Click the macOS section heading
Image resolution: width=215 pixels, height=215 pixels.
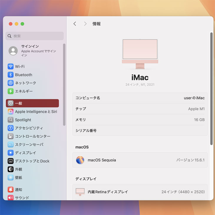click(82, 147)
